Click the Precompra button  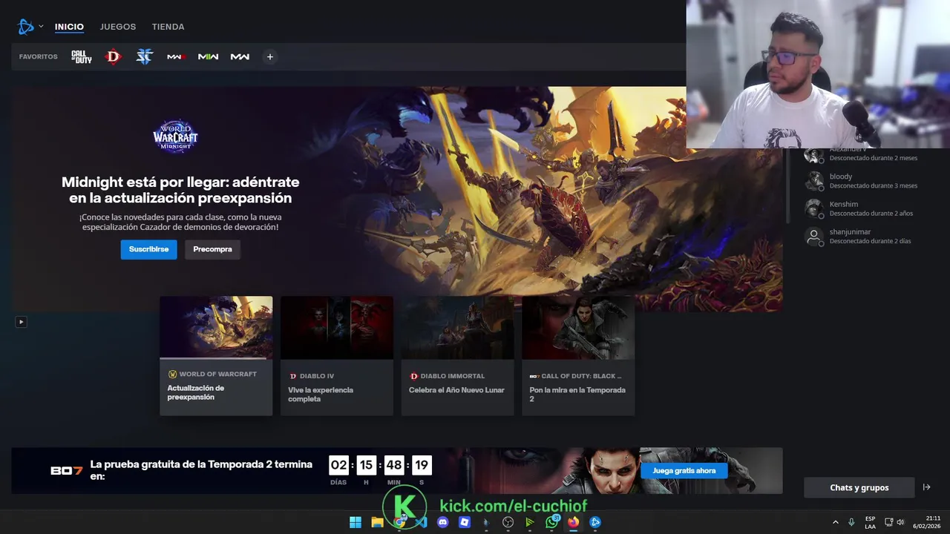click(212, 249)
